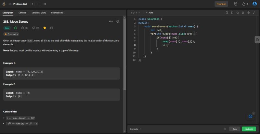Expand the Console panel
The image size is (260, 134).
point(136,129)
